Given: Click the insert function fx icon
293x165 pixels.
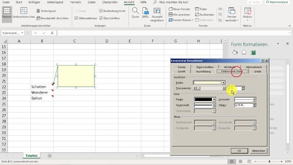Looking at the screenshot, I should pos(52,33).
